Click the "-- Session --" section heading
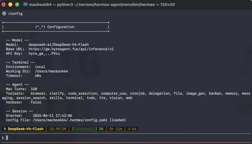The image size is (252, 144). (19, 111)
